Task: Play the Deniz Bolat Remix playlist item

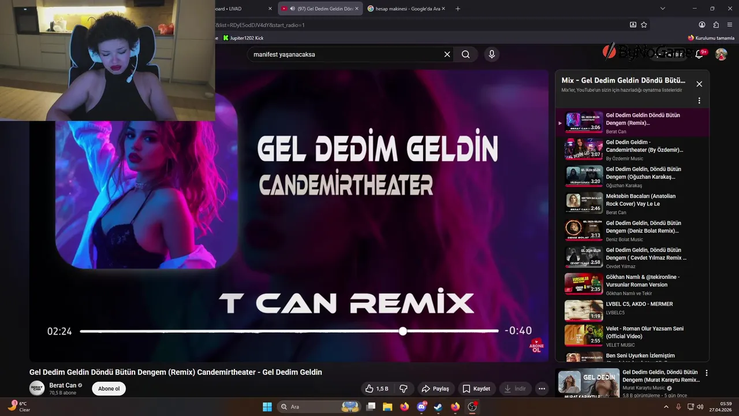Action: pos(632,230)
